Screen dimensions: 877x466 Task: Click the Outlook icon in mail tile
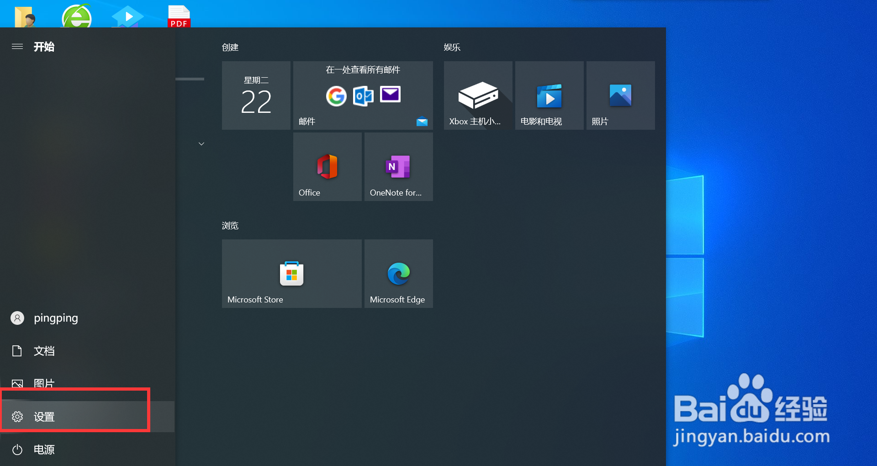pos(363,96)
